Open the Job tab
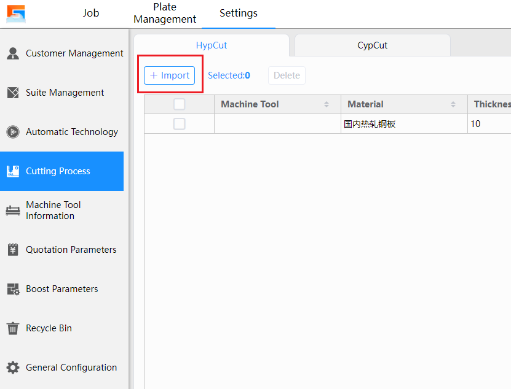 tap(90, 13)
